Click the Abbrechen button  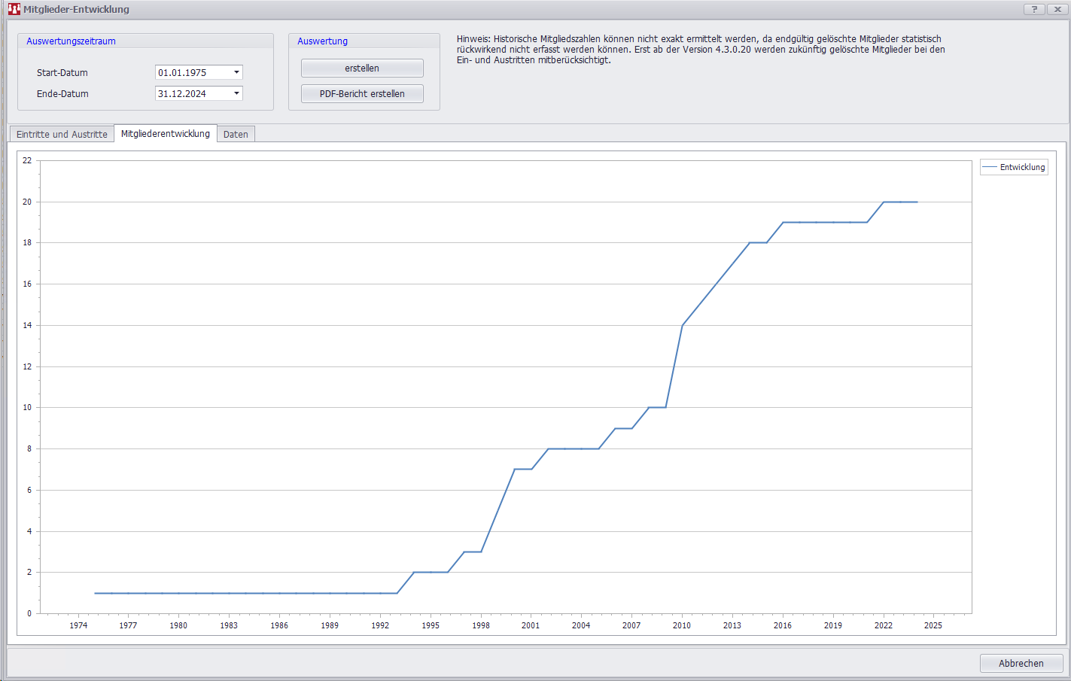pyautogui.click(x=1021, y=663)
